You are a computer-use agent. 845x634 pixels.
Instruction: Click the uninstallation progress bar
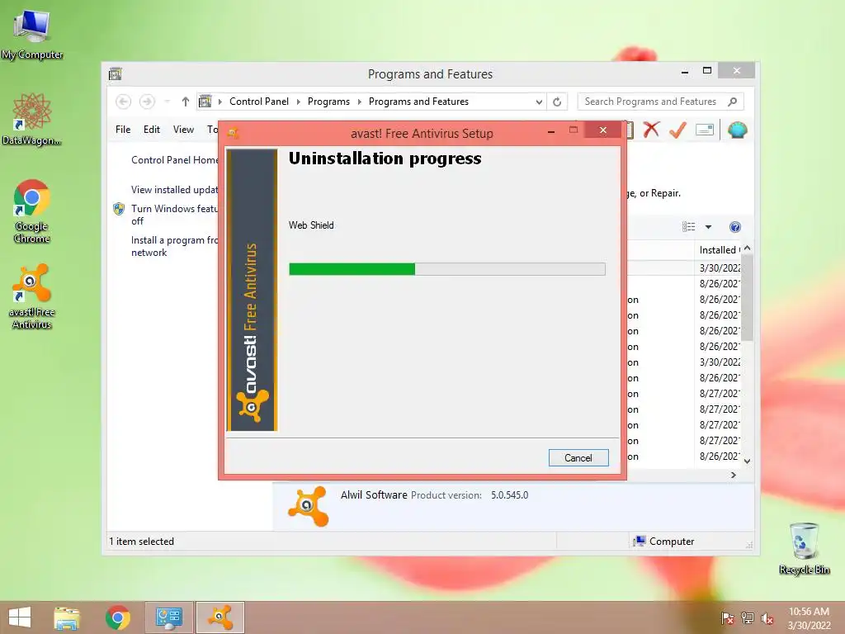click(446, 269)
